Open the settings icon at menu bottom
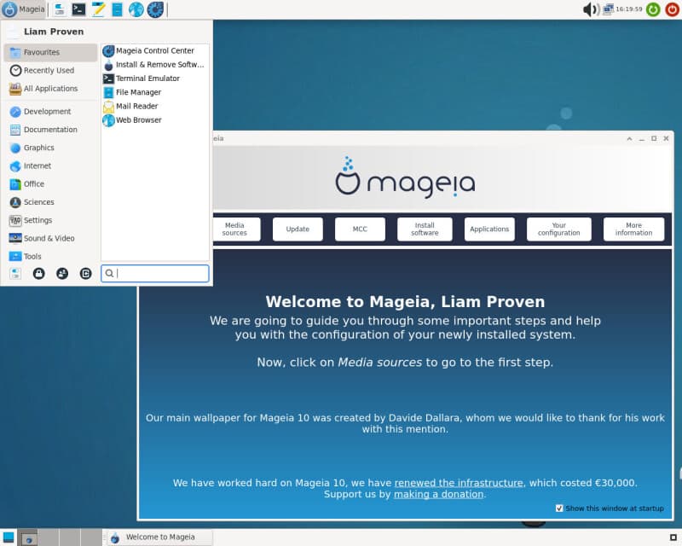682x546 pixels. pyautogui.click(x=15, y=274)
